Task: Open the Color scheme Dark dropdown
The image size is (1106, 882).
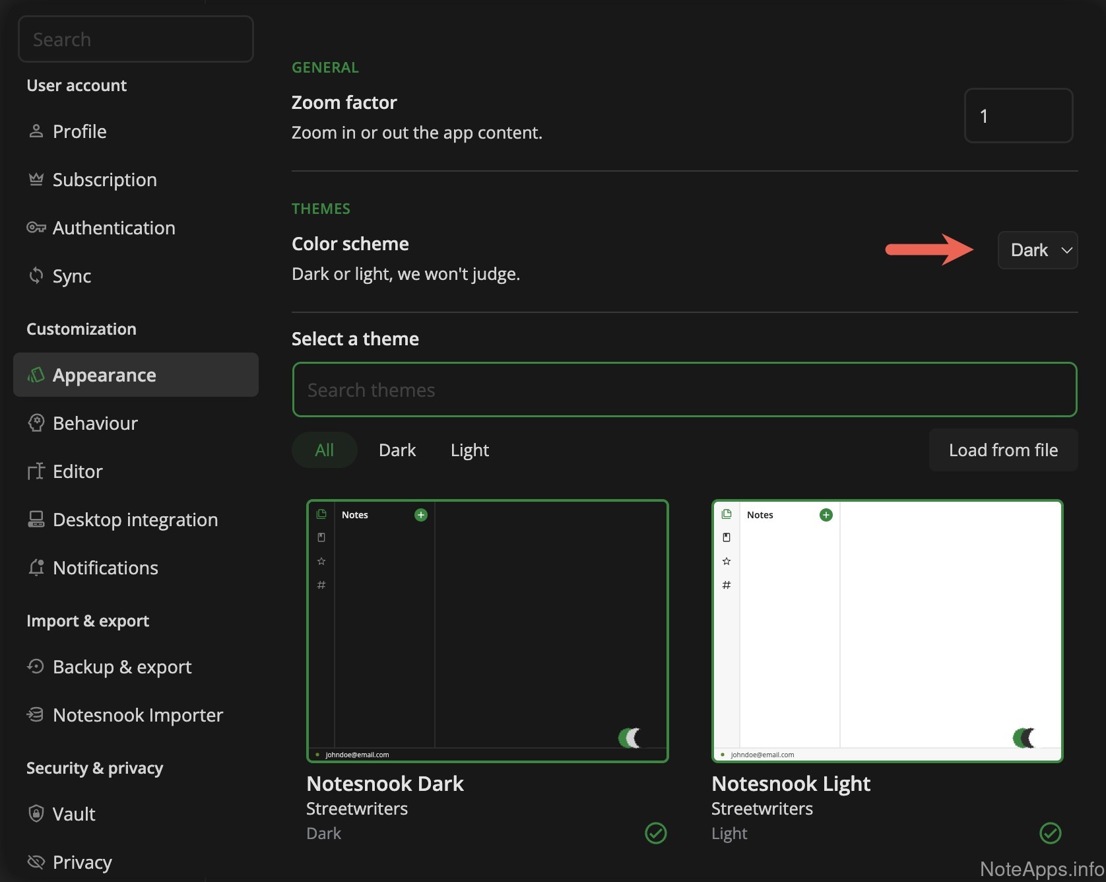Action: 1037,250
